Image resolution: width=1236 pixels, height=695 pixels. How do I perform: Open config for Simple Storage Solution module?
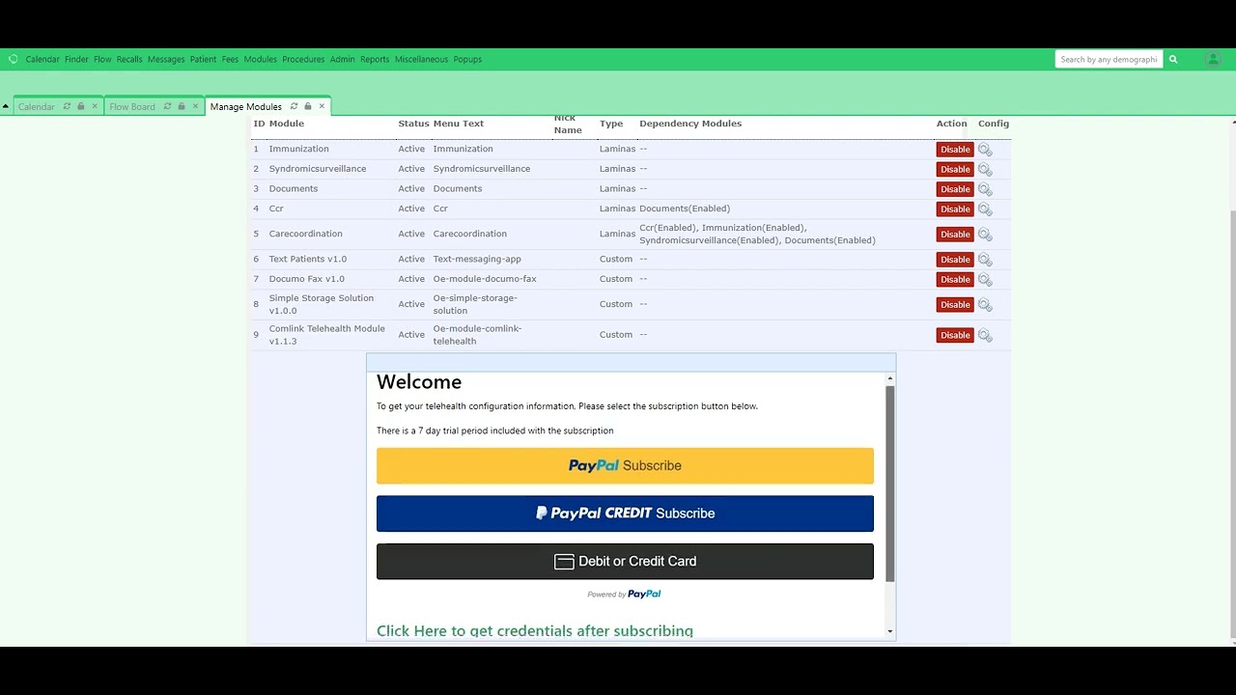coord(985,305)
